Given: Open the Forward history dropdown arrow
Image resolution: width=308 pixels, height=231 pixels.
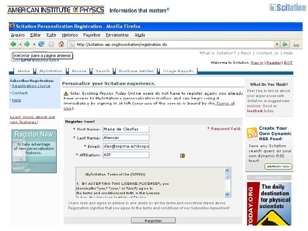Looking at the screenshot, I should coord(34,44).
